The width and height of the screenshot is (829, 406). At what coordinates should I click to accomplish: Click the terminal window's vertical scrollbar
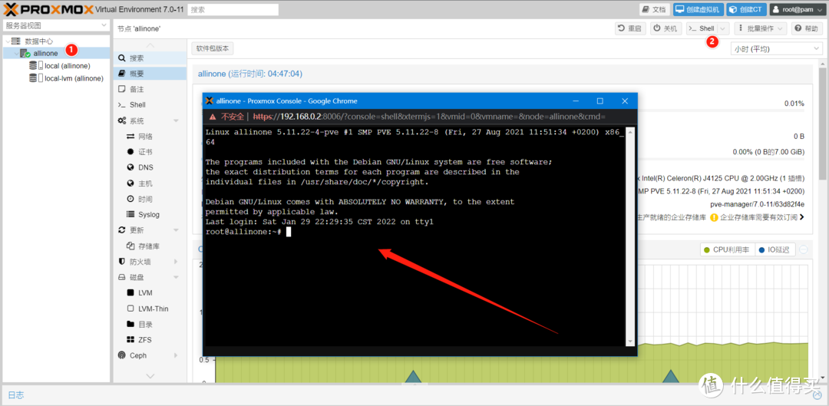(x=629, y=236)
